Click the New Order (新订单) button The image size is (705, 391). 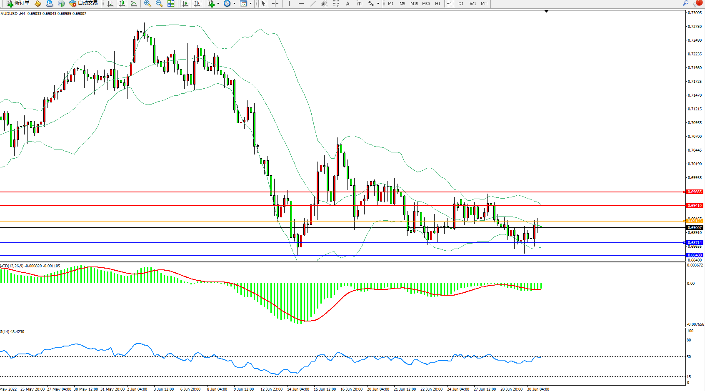coord(18,3)
